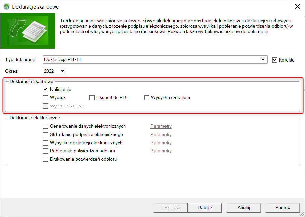The image size is (305, 217).
Task: Check Generowanie danych elektronicznych
Action: click(45, 126)
